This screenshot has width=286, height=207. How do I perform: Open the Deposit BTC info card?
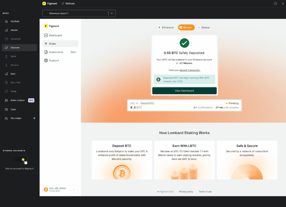point(122,160)
